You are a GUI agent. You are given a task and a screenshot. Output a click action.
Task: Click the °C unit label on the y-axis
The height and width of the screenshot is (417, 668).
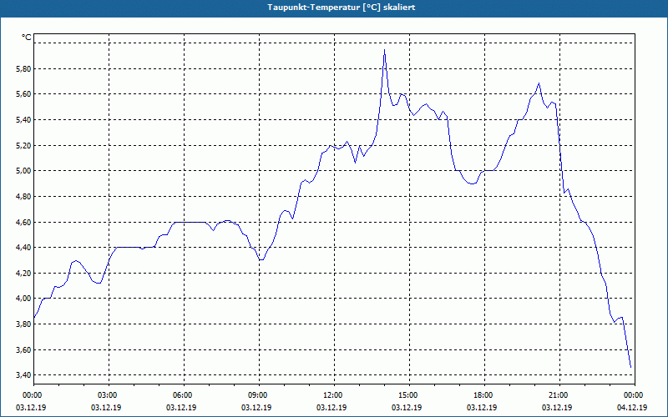[27, 38]
